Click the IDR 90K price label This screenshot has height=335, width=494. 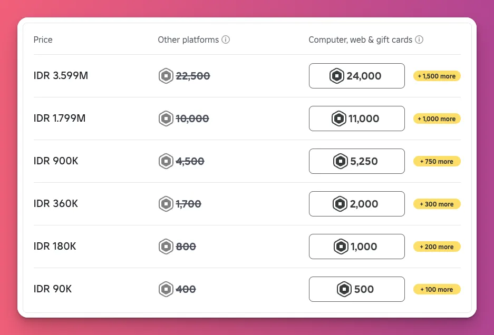click(53, 289)
